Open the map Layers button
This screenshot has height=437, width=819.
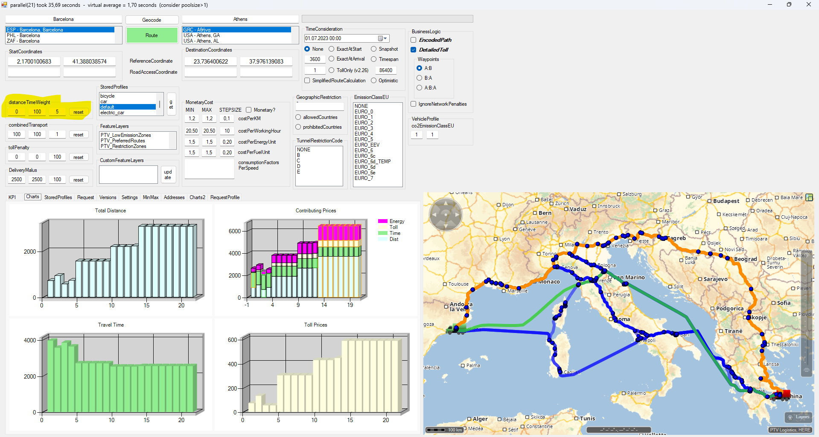click(x=798, y=417)
